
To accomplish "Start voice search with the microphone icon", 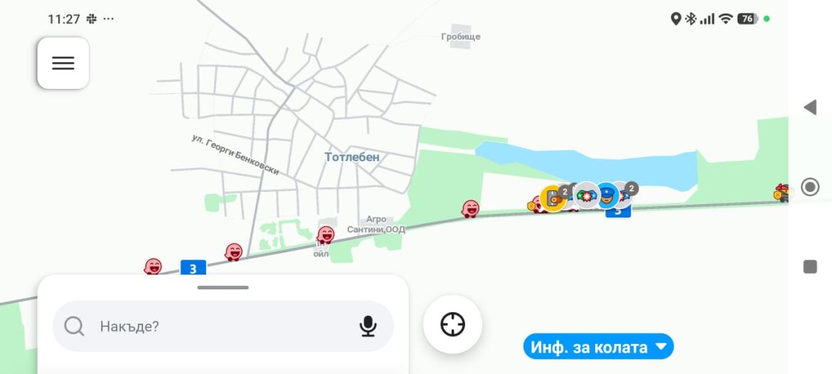I will [368, 326].
